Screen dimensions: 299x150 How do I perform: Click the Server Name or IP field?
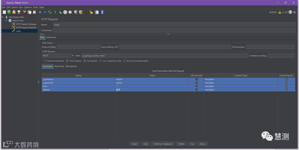pos(175,47)
